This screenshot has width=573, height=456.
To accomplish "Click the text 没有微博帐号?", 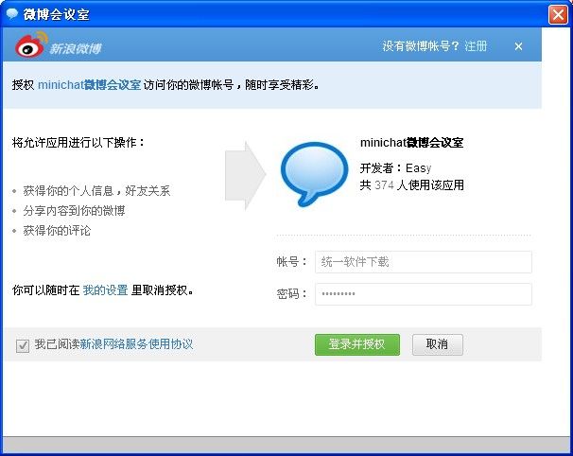I will pos(421,46).
